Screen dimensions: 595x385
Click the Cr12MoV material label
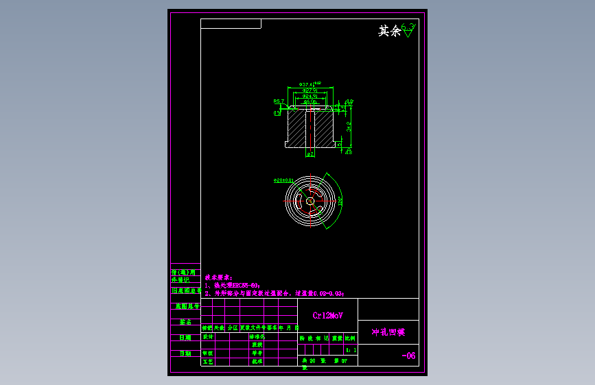328,315
